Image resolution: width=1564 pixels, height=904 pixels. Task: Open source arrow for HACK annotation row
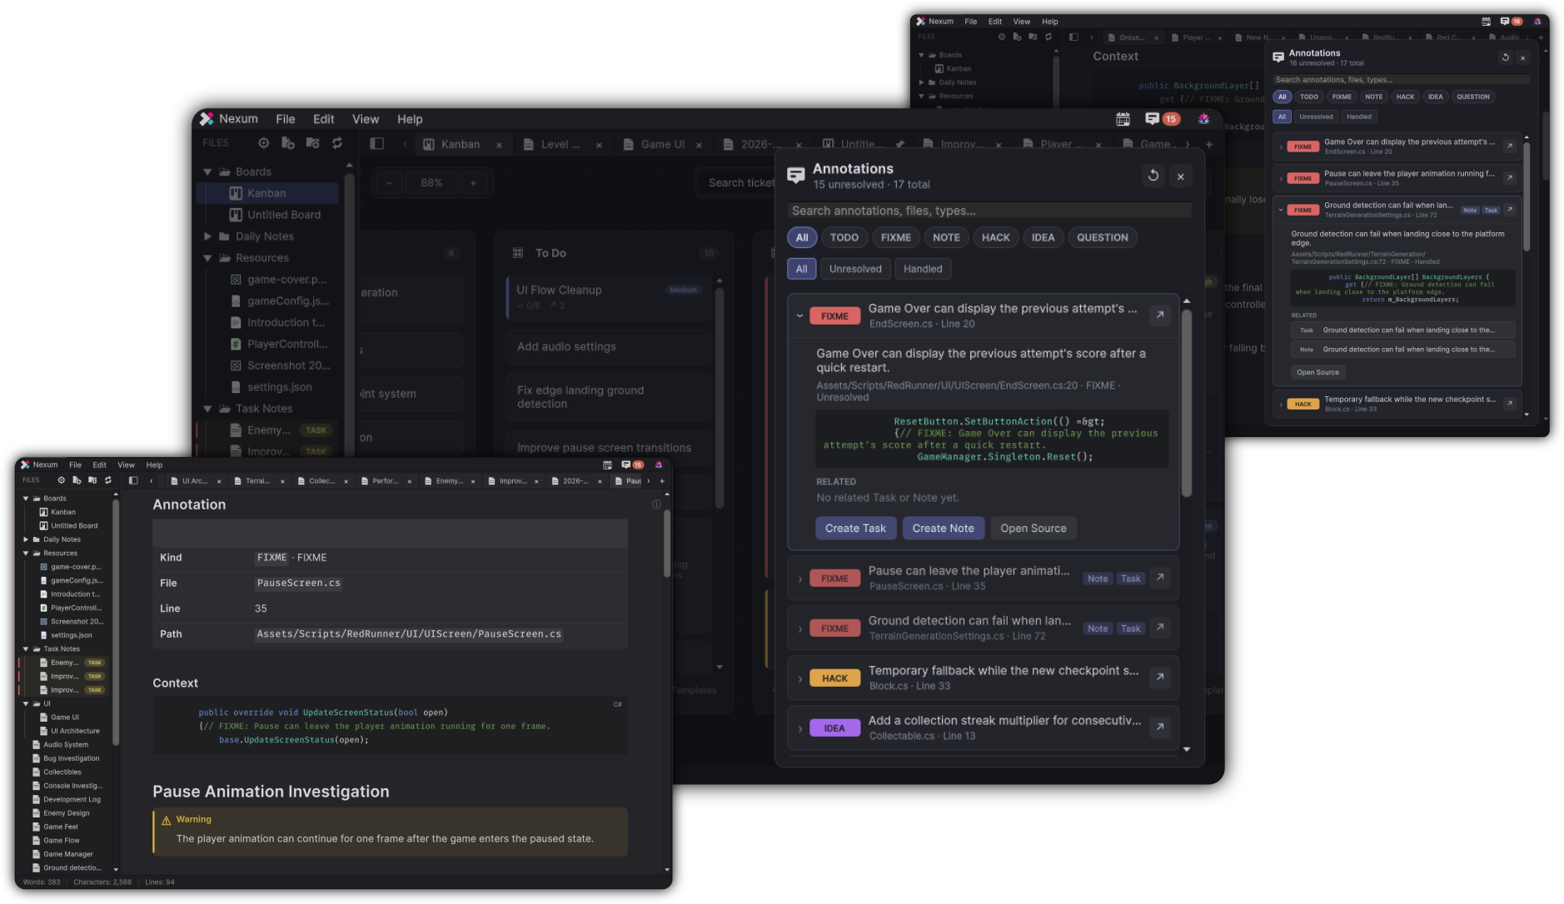click(1160, 678)
